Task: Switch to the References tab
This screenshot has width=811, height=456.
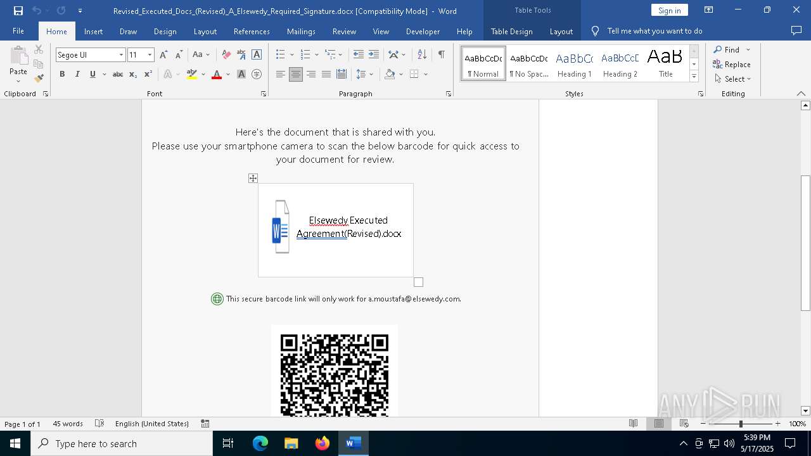Action: pyautogui.click(x=252, y=32)
